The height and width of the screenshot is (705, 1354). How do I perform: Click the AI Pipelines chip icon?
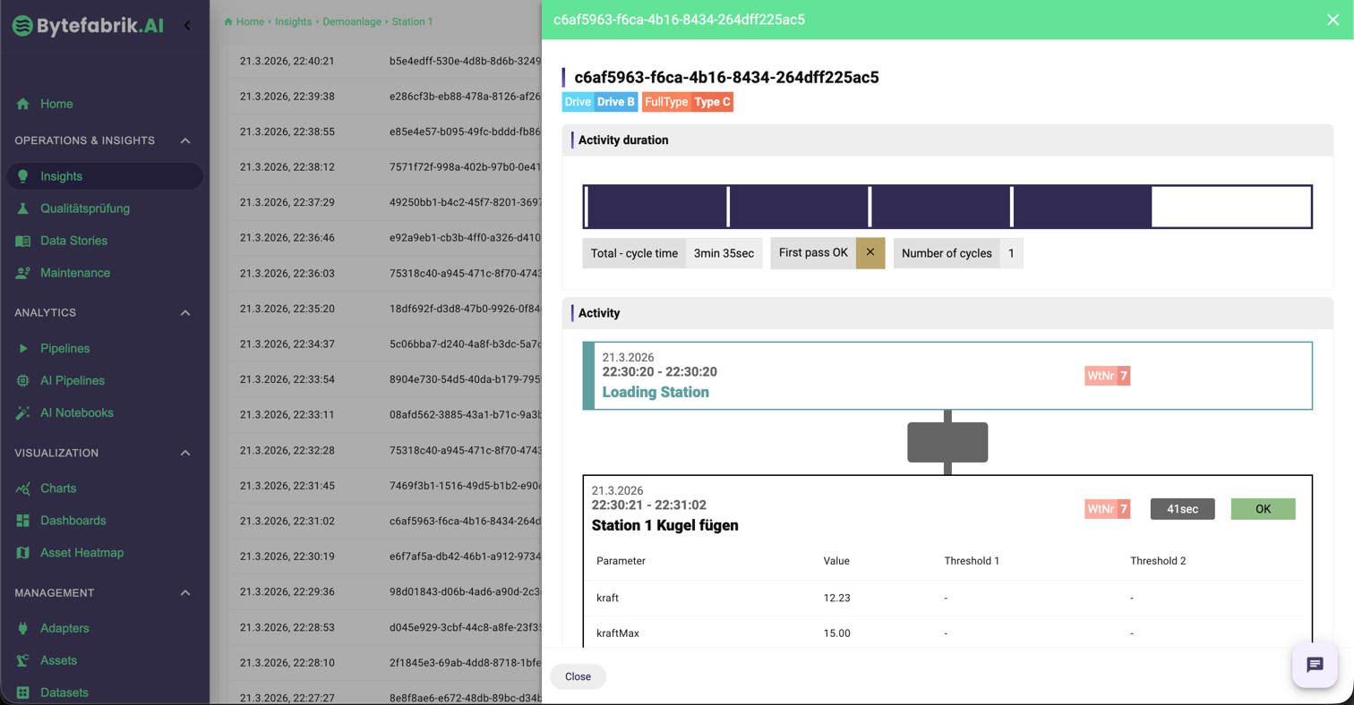click(23, 380)
